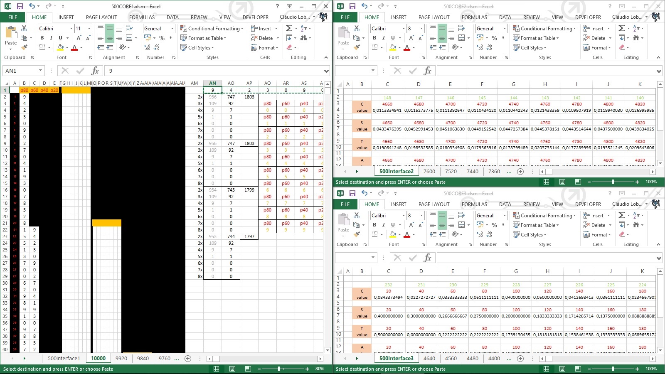Toggle Italic in 500CORE3 Font group
Viewport: 665px width, 374px height.
[x=384, y=225]
